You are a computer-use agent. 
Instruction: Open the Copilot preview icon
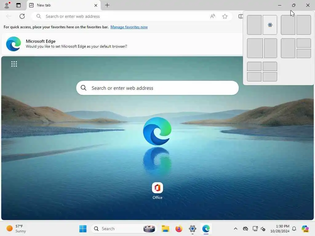tap(305, 229)
